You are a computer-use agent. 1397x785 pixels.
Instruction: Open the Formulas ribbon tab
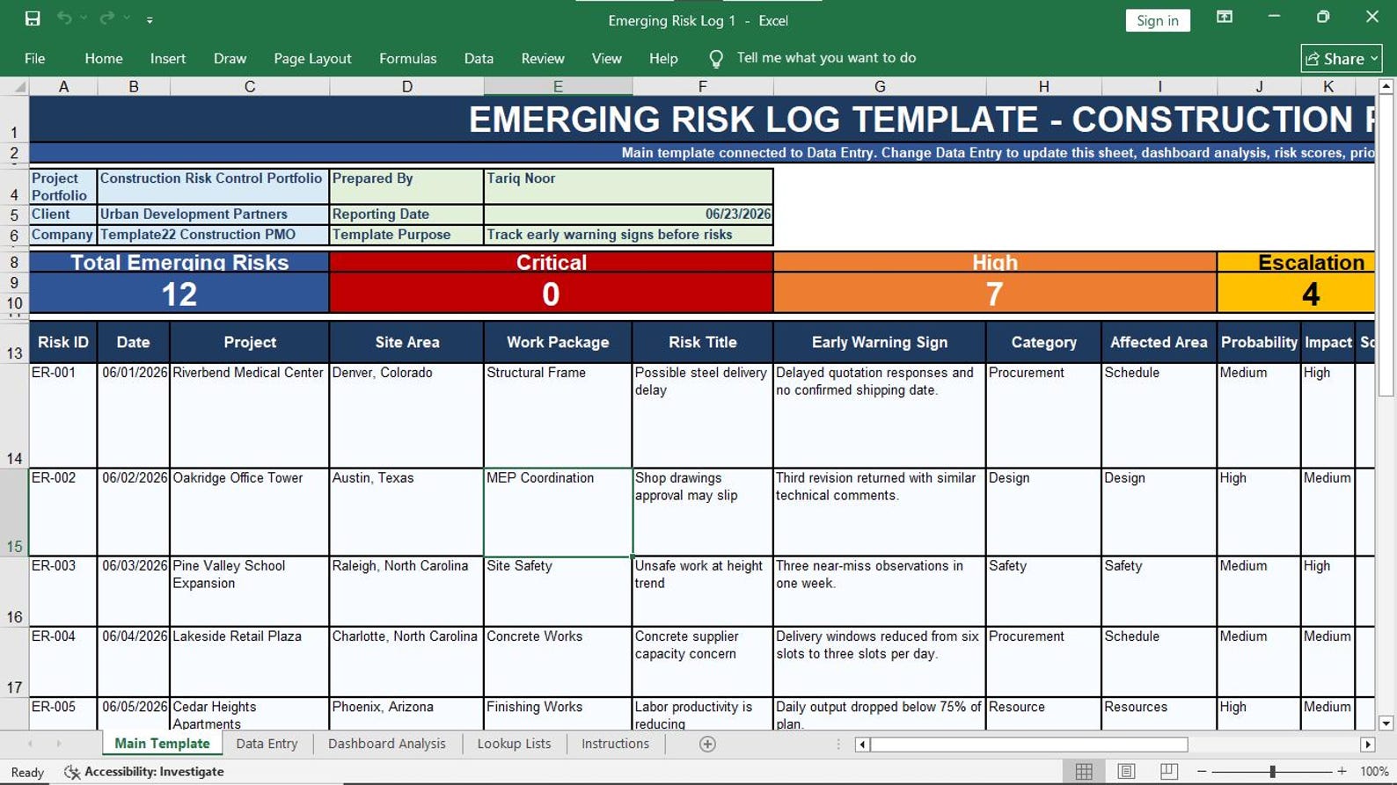point(407,58)
